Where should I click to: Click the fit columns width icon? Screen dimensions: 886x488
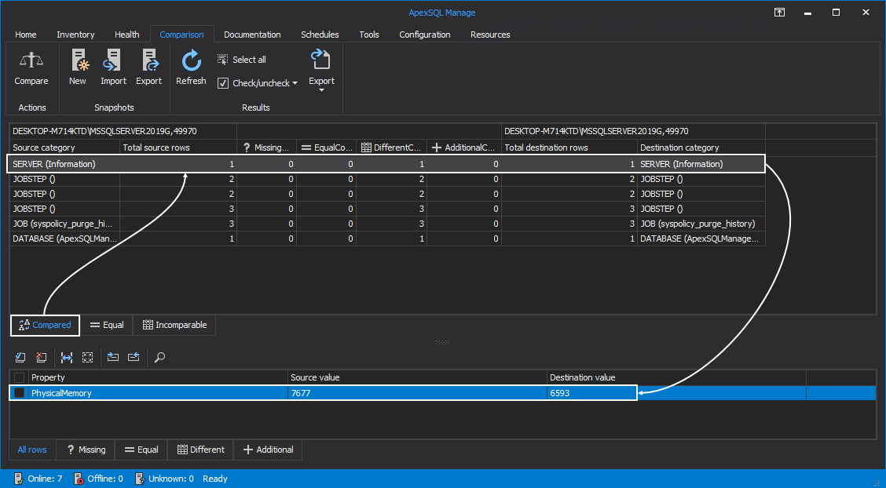pos(67,357)
